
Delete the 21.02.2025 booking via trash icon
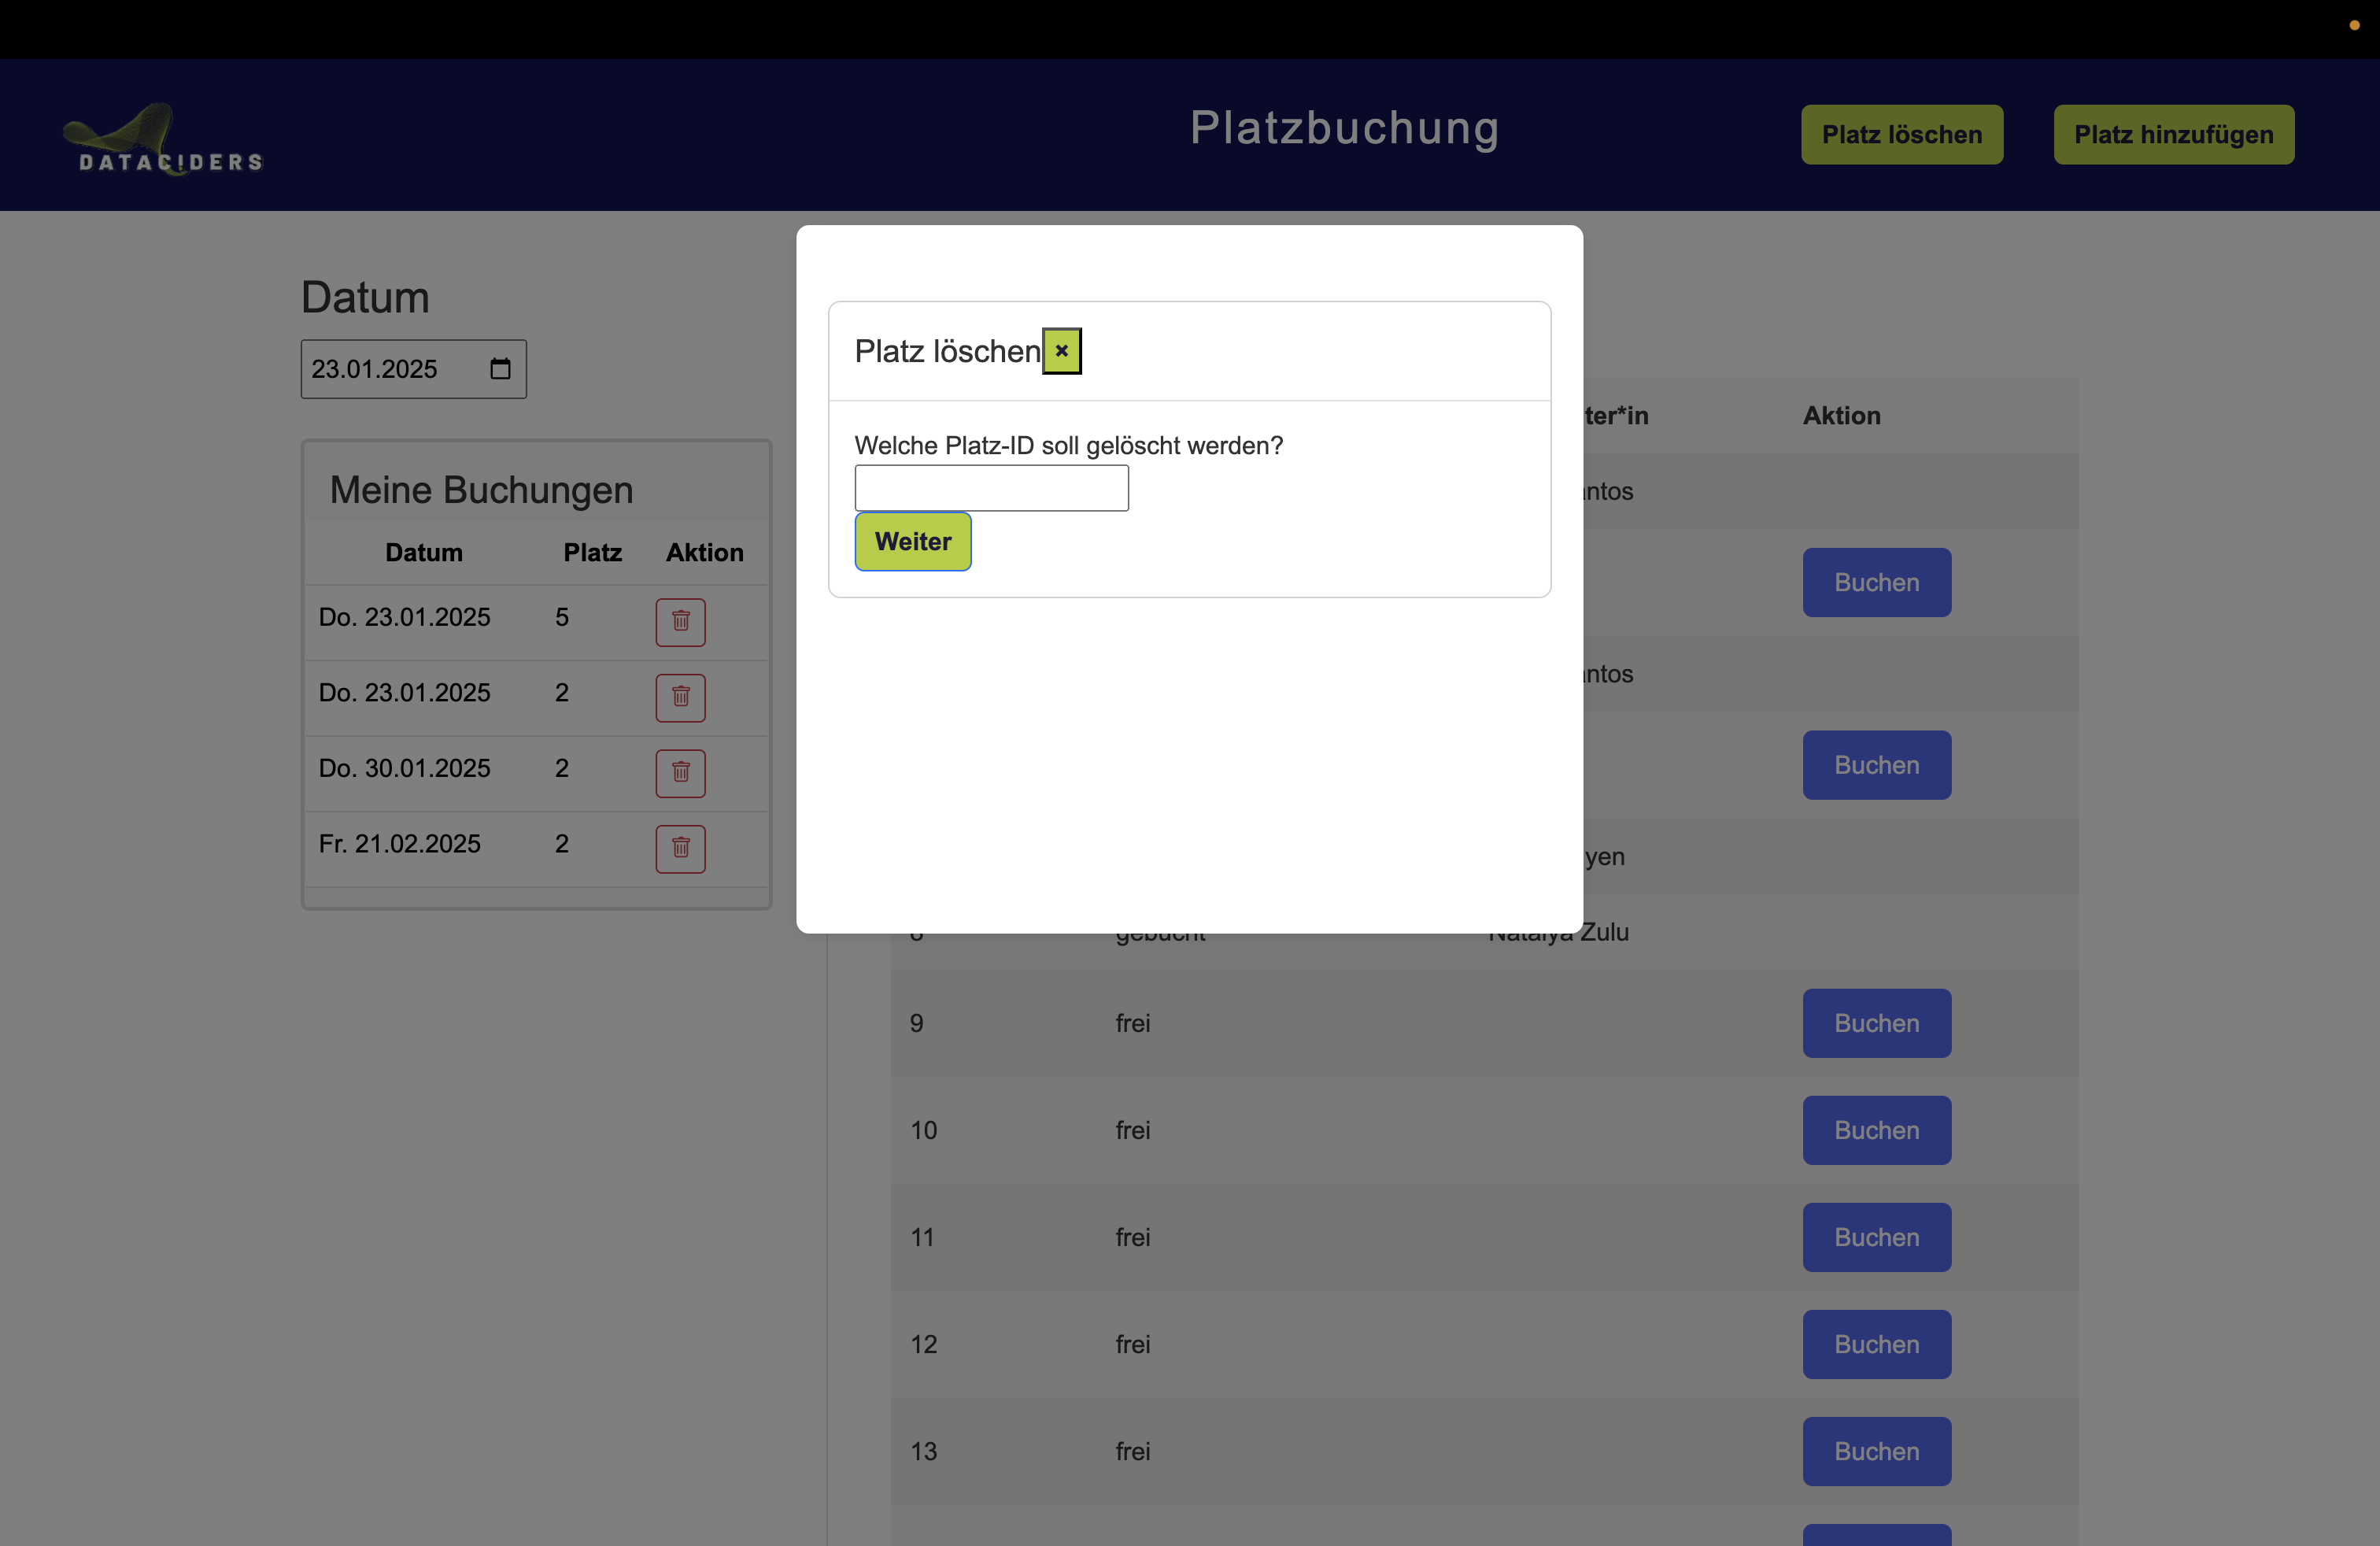680,849
